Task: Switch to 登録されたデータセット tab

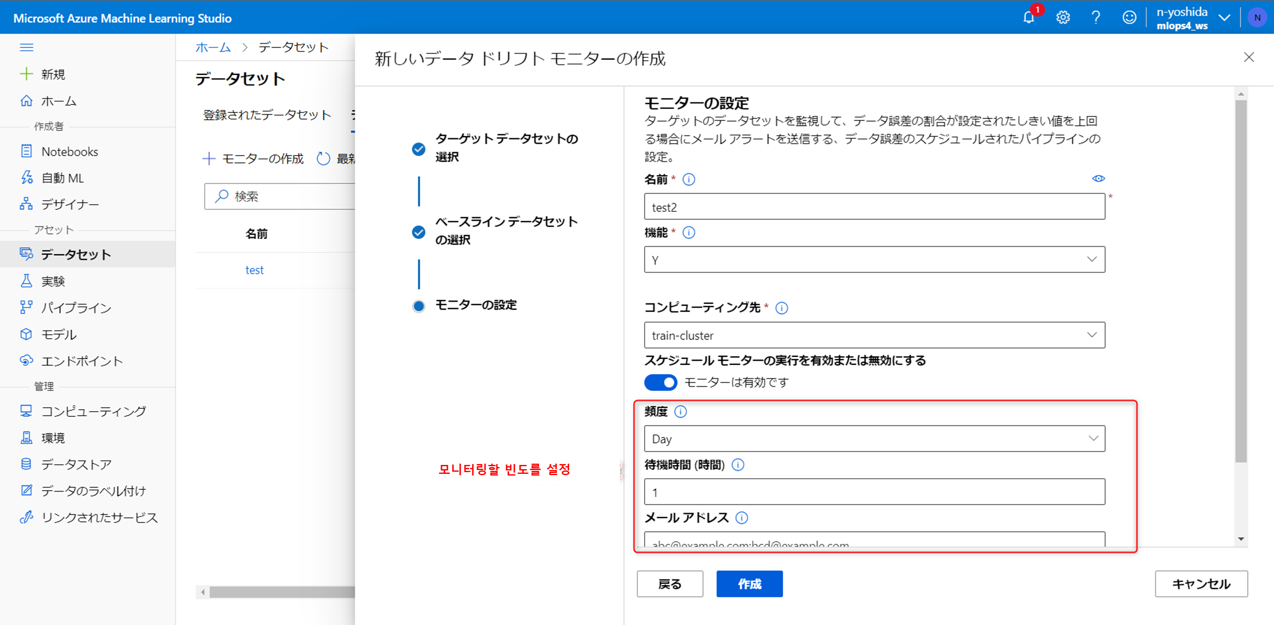Action: [x=267, y=115]
